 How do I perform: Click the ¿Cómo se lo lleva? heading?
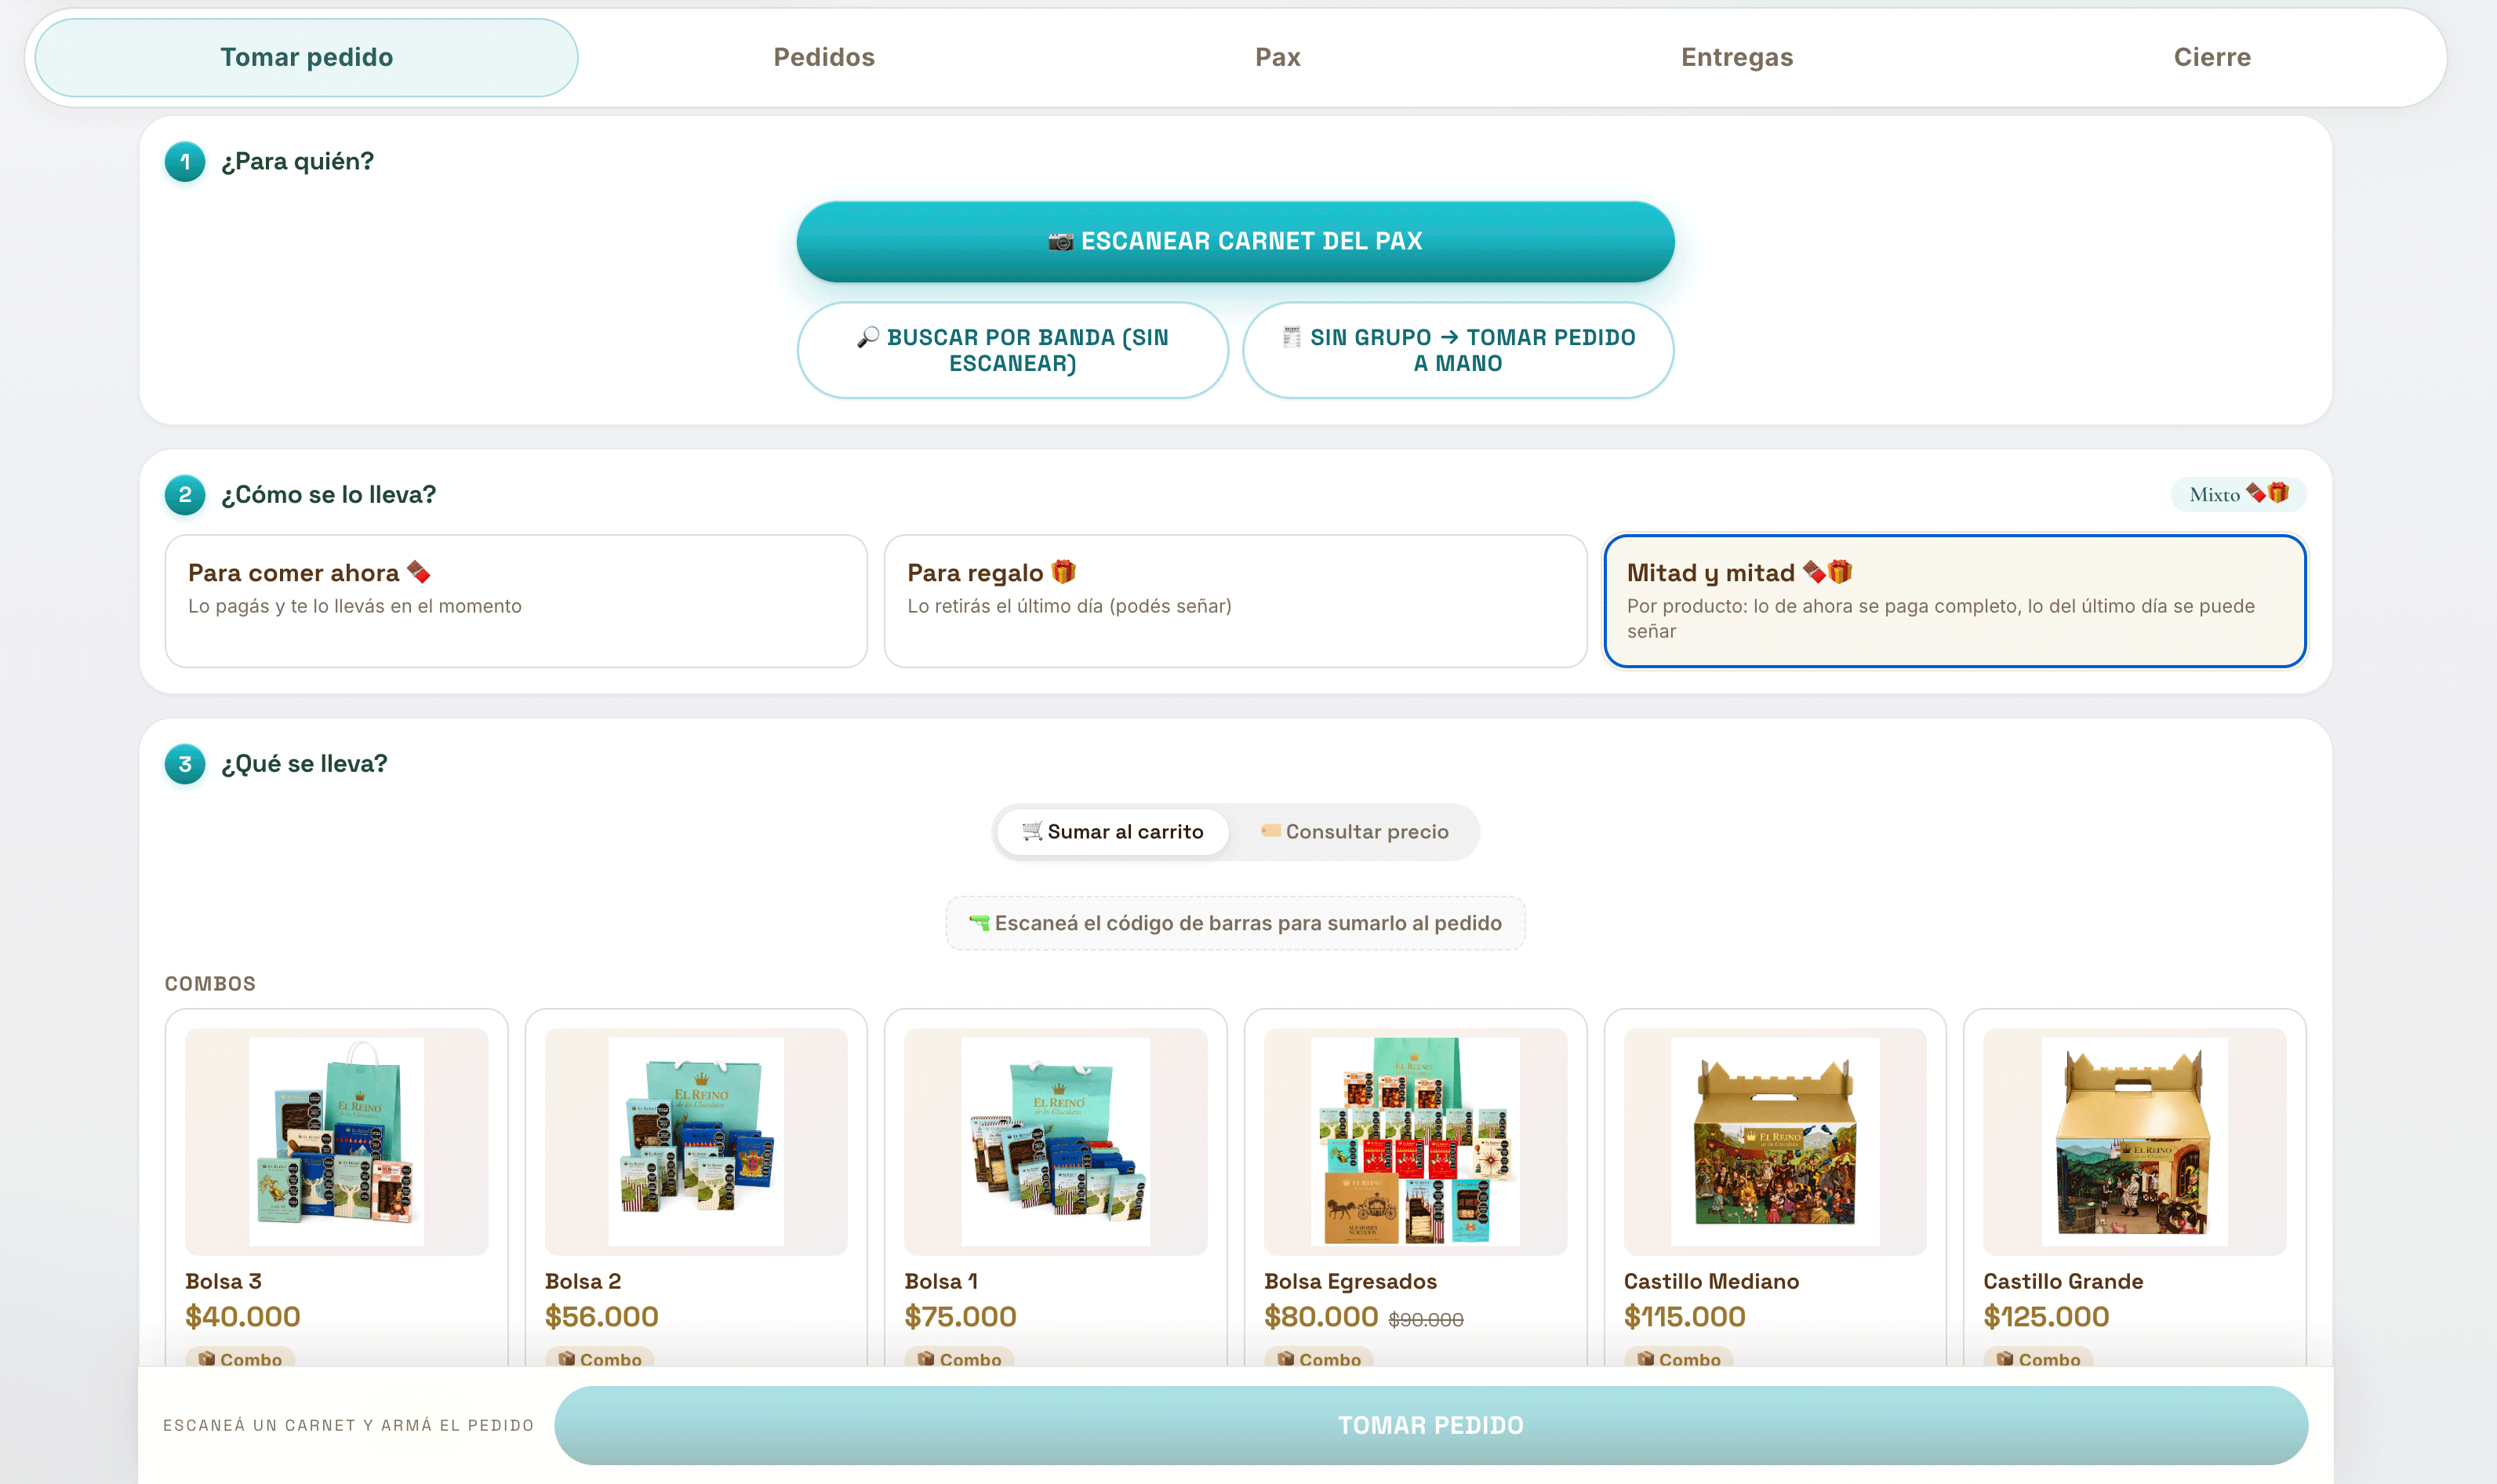[328, 495]
